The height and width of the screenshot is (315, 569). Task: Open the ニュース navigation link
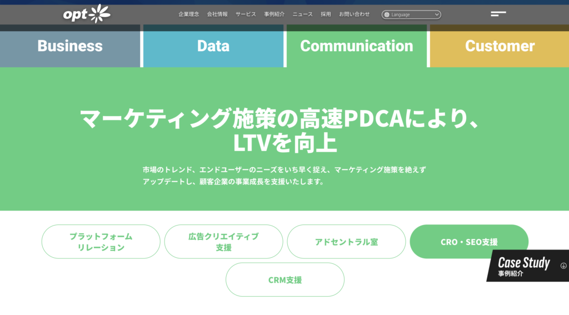pos(303,14)
